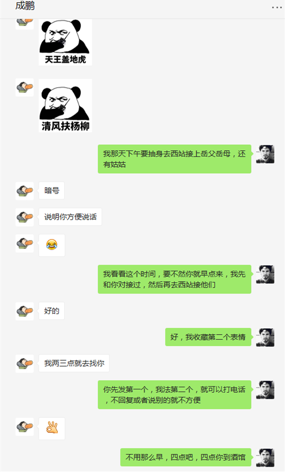The width and height of the screenshot is (285, 472).
Task: Open the three-dot chat options menu
Action: click(x=276, y=7)
